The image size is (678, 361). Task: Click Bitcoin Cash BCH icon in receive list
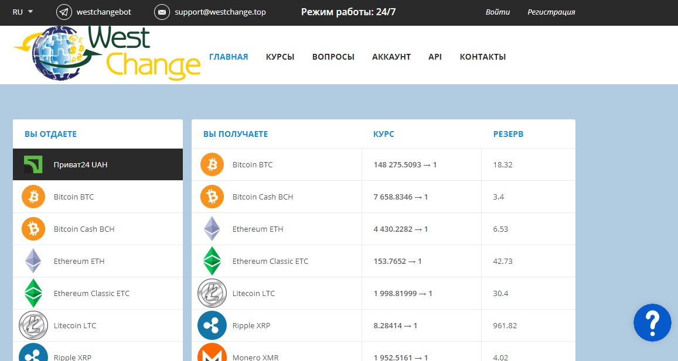coord(212,197)
